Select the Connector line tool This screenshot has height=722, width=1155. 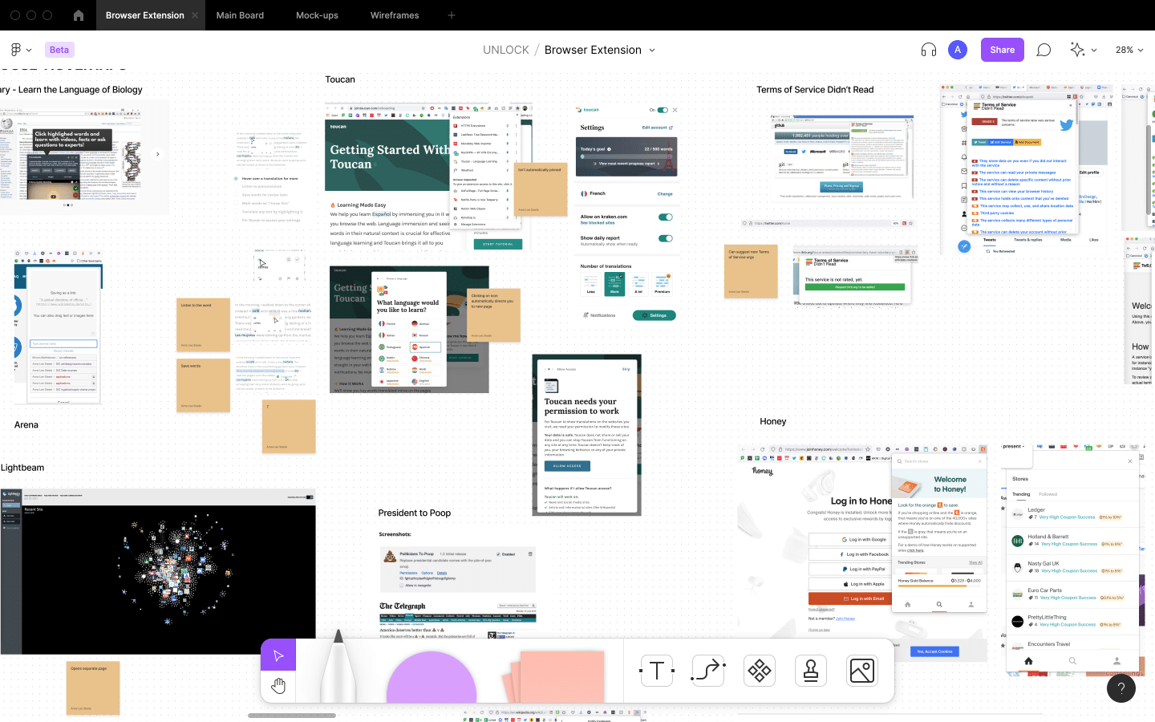pos(708,671)
